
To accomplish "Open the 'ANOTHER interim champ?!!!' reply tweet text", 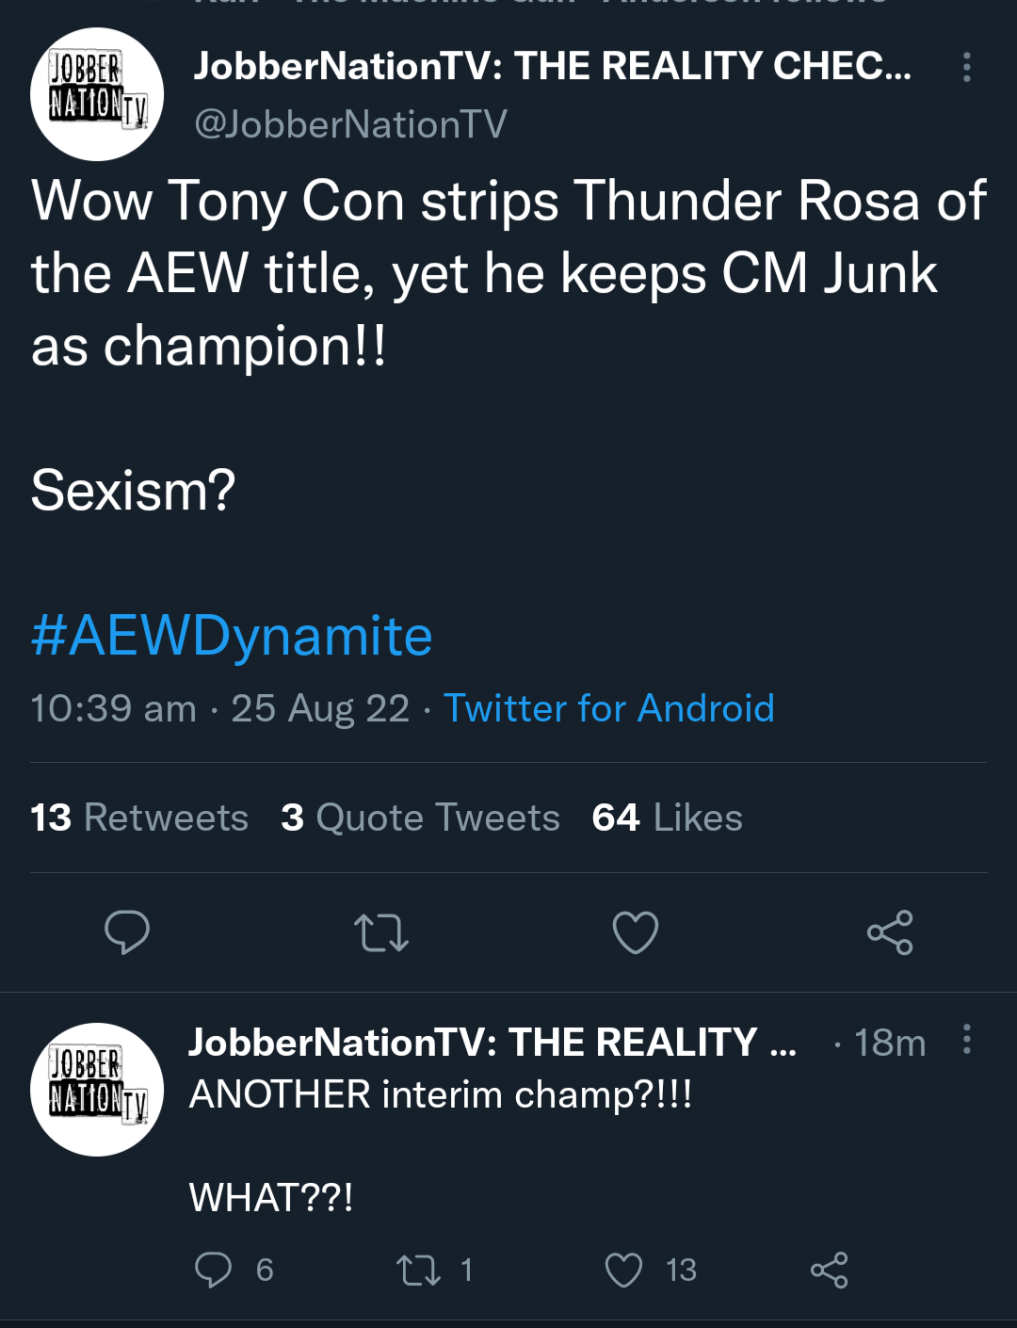I will (x=441, y=1094).
